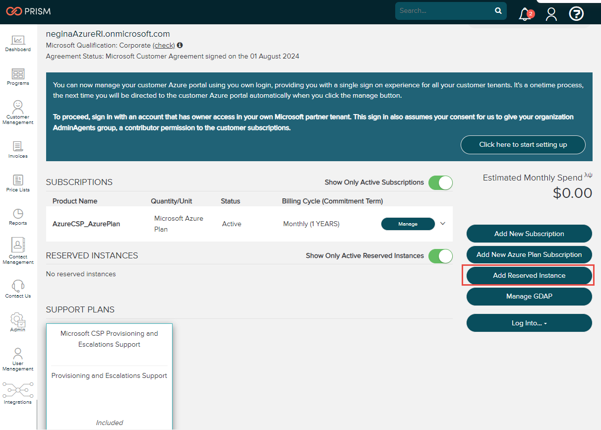Click the check link for Microsoft Qualification
Image resolution: width=601 pixels, height=430 pixels.
pyautogui.click(x=164, y=45)
